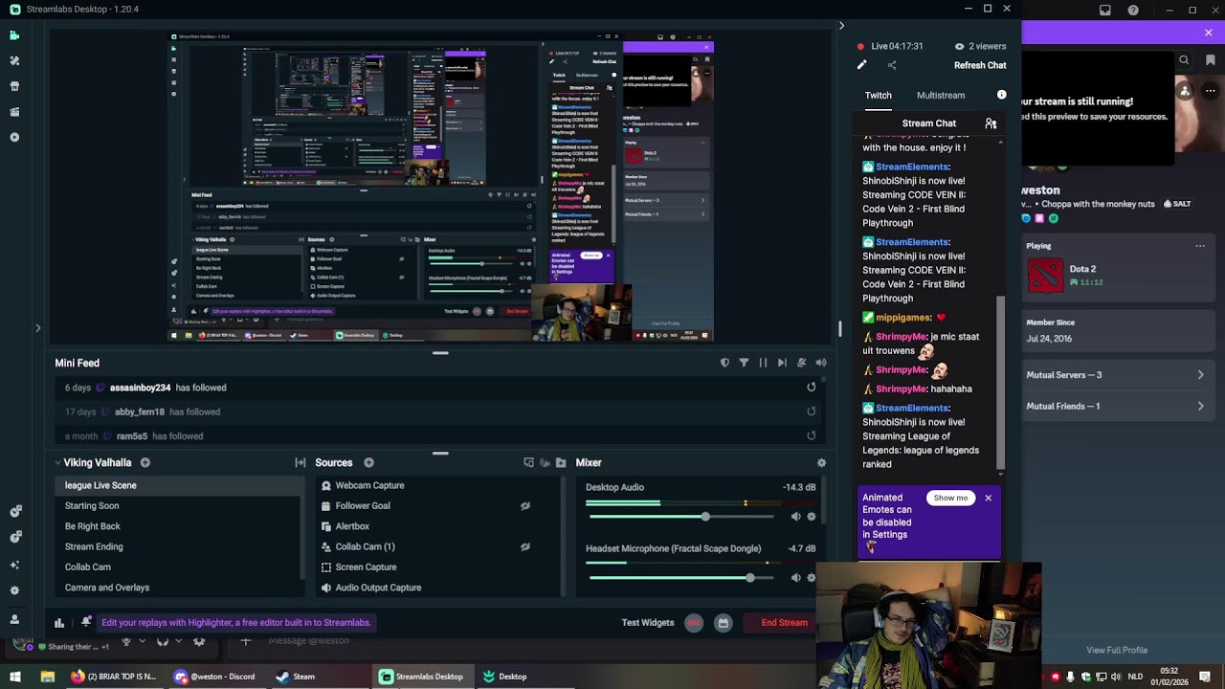Edit stream info with pencil icon
Image resolution: width=1225 pixels, height=689 pixels.
tap(861, 65)
